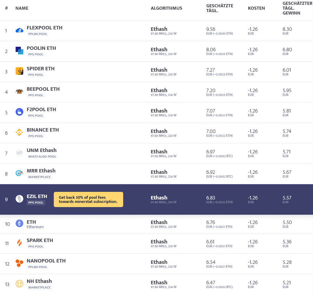This screenshot has height=294, width=313.
Task: Click the MRR Ethash marketplace icon
Action: click(x=19, y=173)
